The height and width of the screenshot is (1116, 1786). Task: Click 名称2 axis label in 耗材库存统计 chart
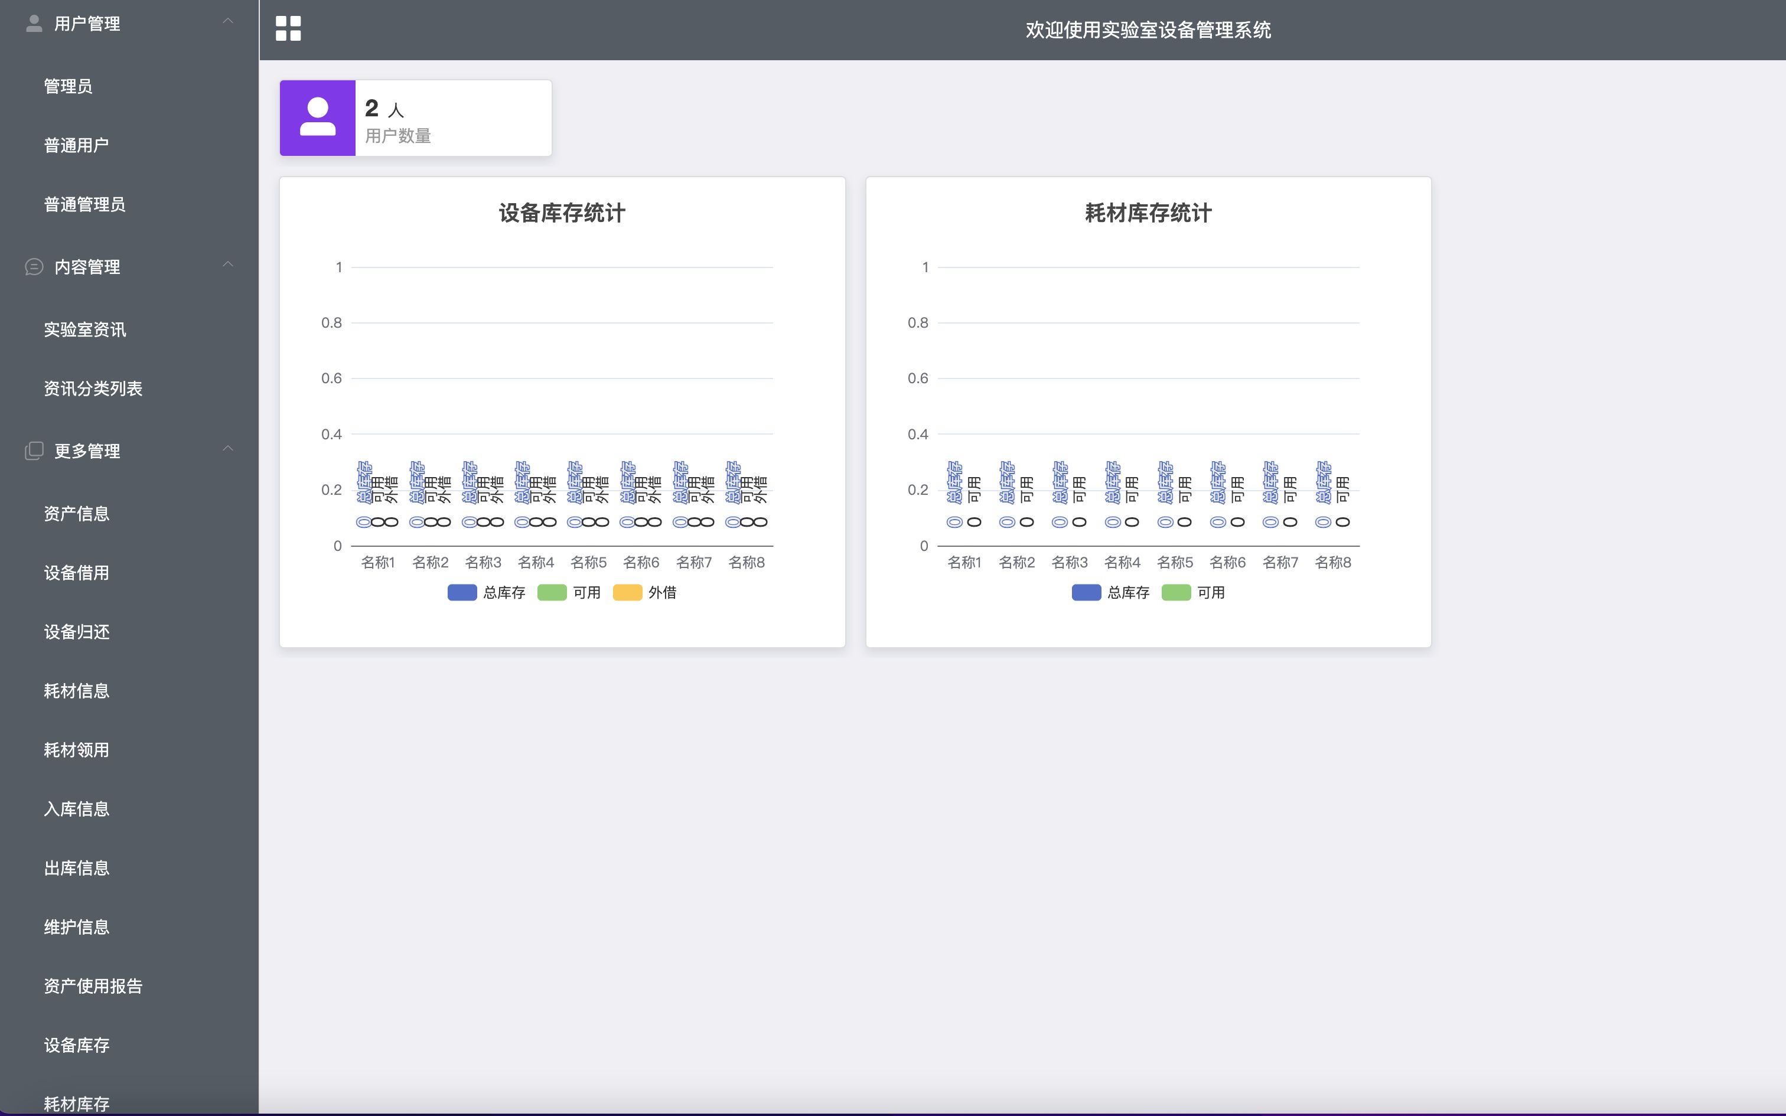coord(1017,562)
